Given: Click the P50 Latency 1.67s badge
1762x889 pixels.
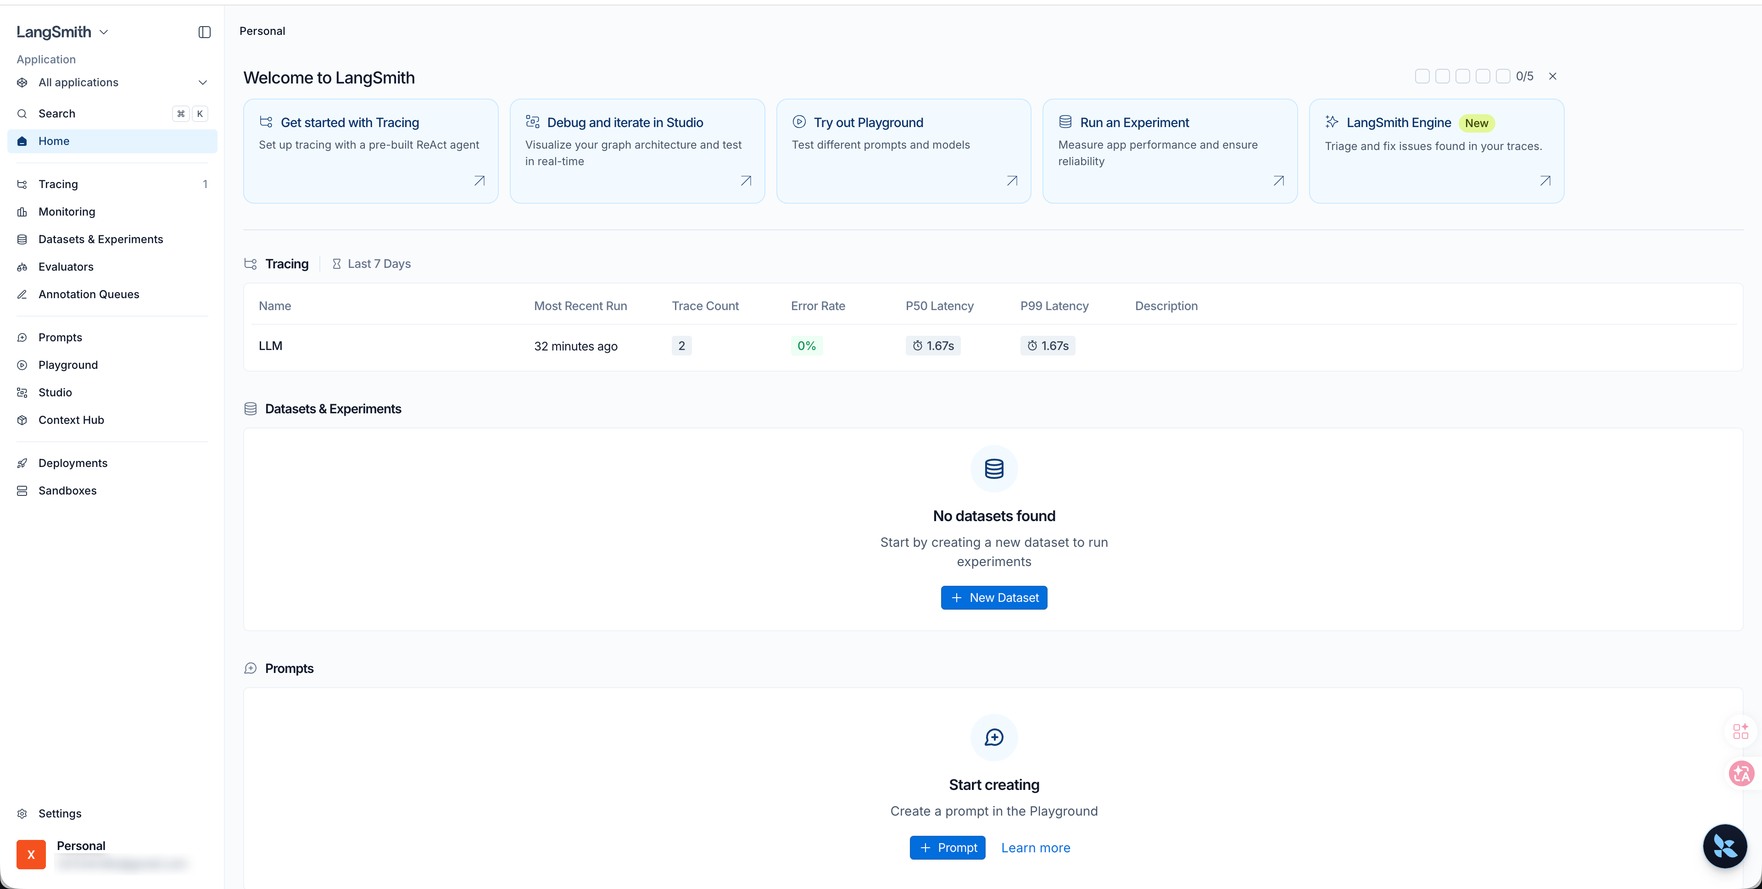Looking at the screenshot, I should click(933, 346).
